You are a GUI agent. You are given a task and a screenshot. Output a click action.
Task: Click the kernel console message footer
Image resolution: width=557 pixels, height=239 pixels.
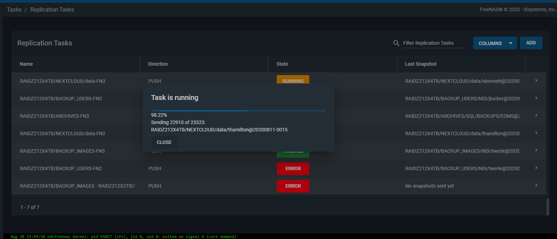pyautogui.click(x=123, y=237)
